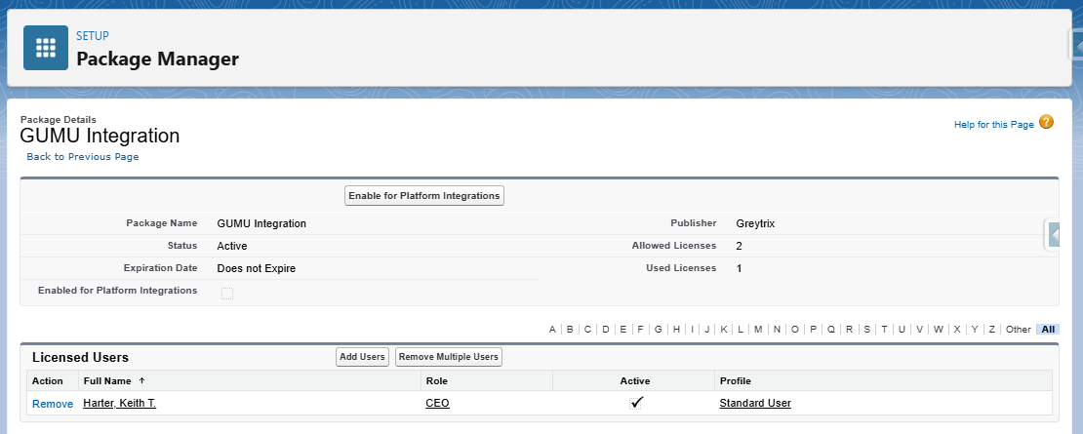Filter users by letter R
Viewport: 1083px width, 434px height.
pos(850,329)
